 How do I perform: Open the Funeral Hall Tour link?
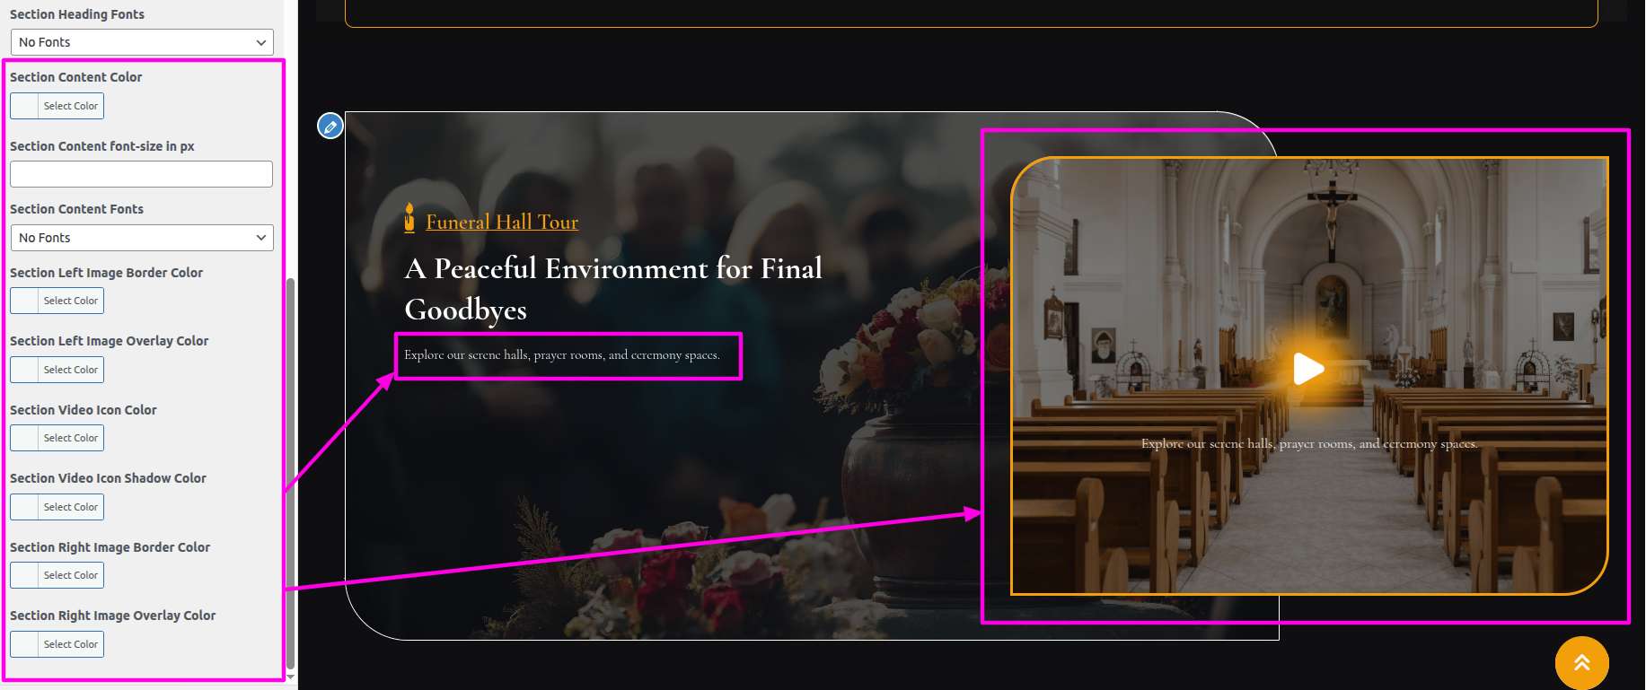coord(502,222)
